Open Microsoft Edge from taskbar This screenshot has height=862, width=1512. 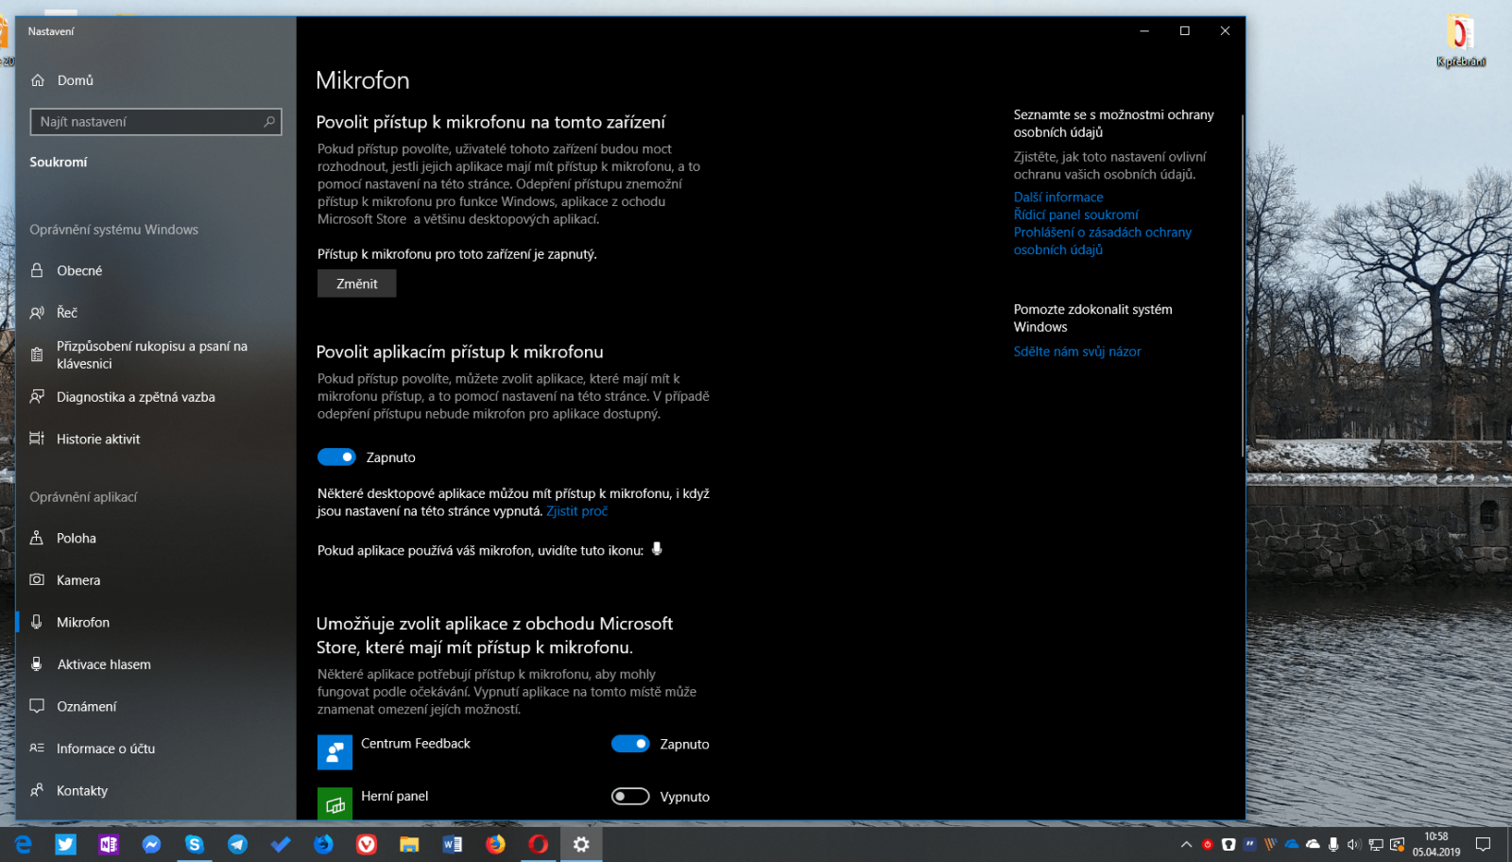pos(23,844)
